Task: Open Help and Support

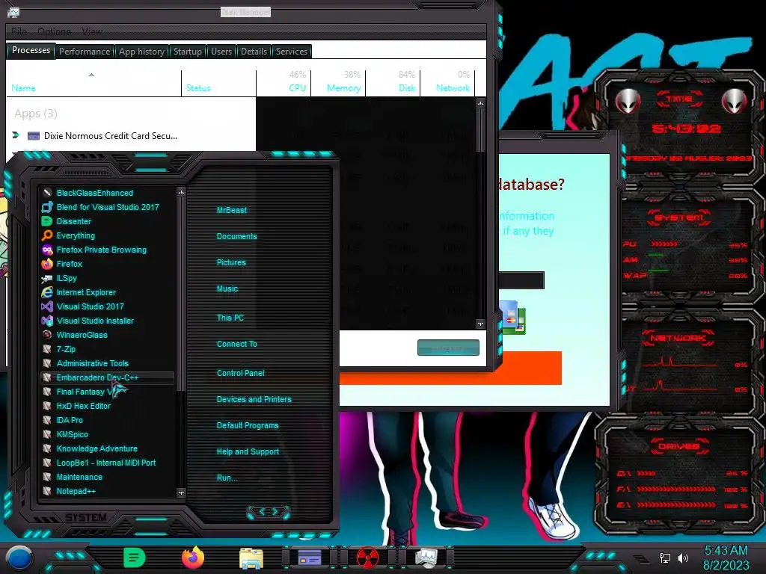Action: click(248, 451)
